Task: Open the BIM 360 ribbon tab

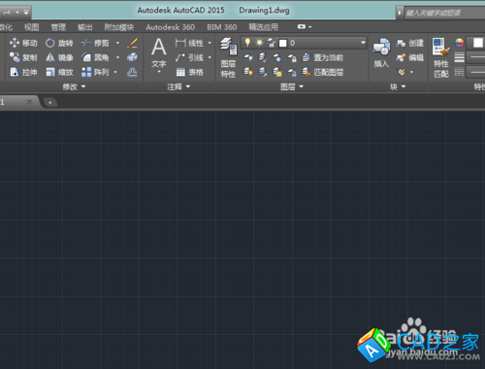Action: [x=222, y=27]
